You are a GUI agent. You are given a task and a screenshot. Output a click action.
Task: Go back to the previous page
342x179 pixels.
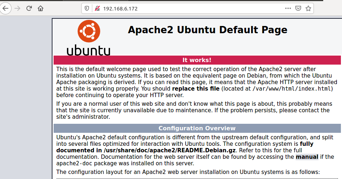(x=5, y=9)
